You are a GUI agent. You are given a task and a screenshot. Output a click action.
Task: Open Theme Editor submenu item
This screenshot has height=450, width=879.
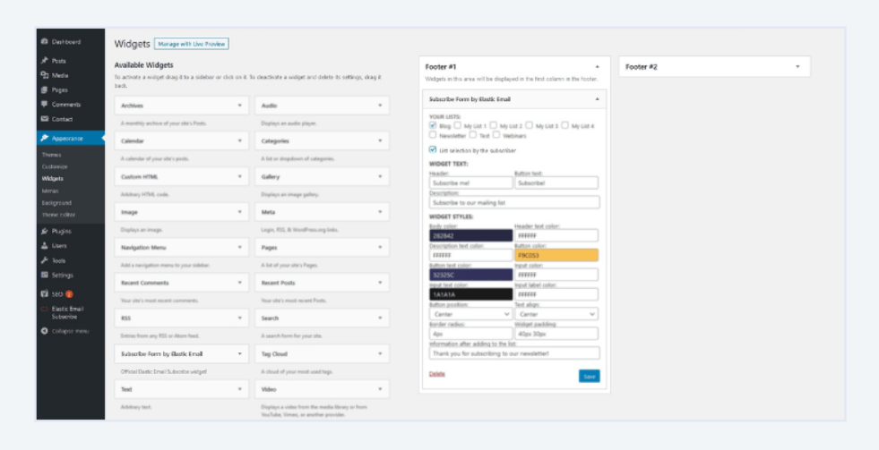58,215
